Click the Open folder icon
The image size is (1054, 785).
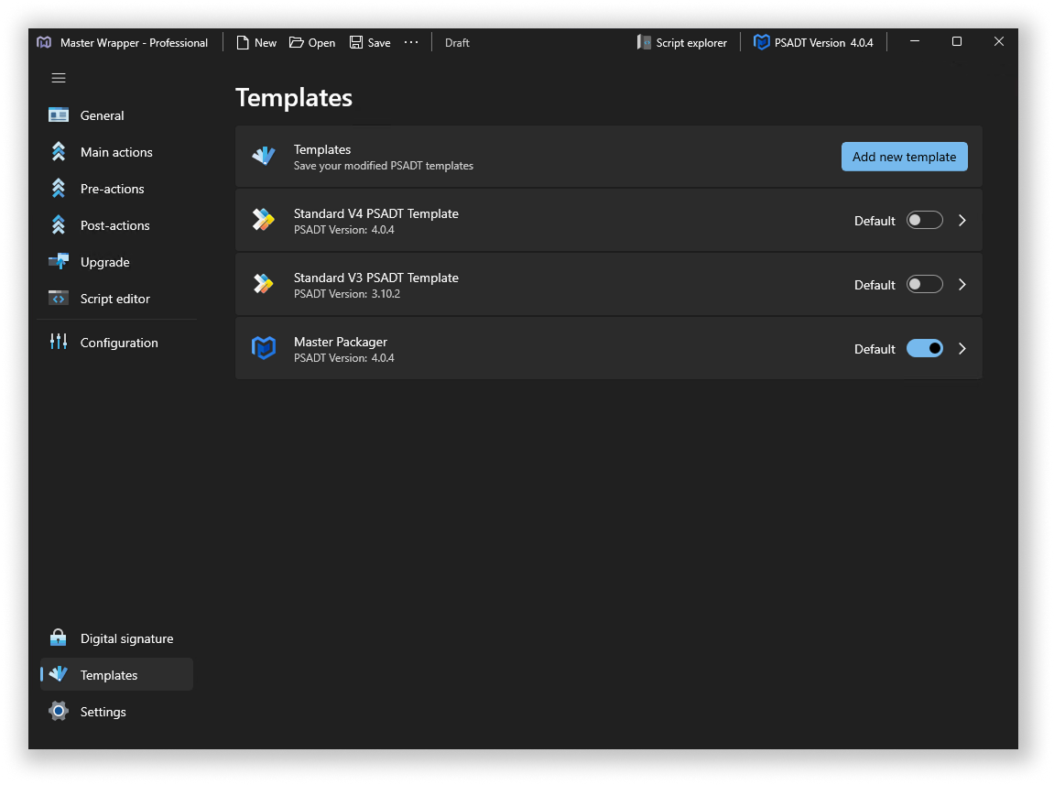(297, 43)
